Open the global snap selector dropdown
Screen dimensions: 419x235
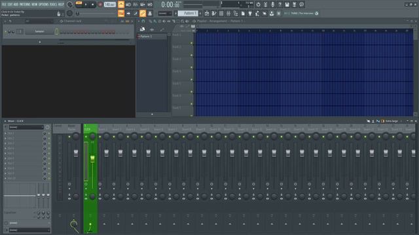164,13
